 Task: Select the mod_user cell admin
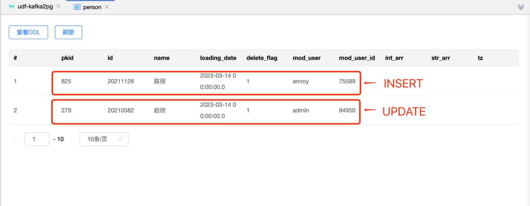point(301,110)
